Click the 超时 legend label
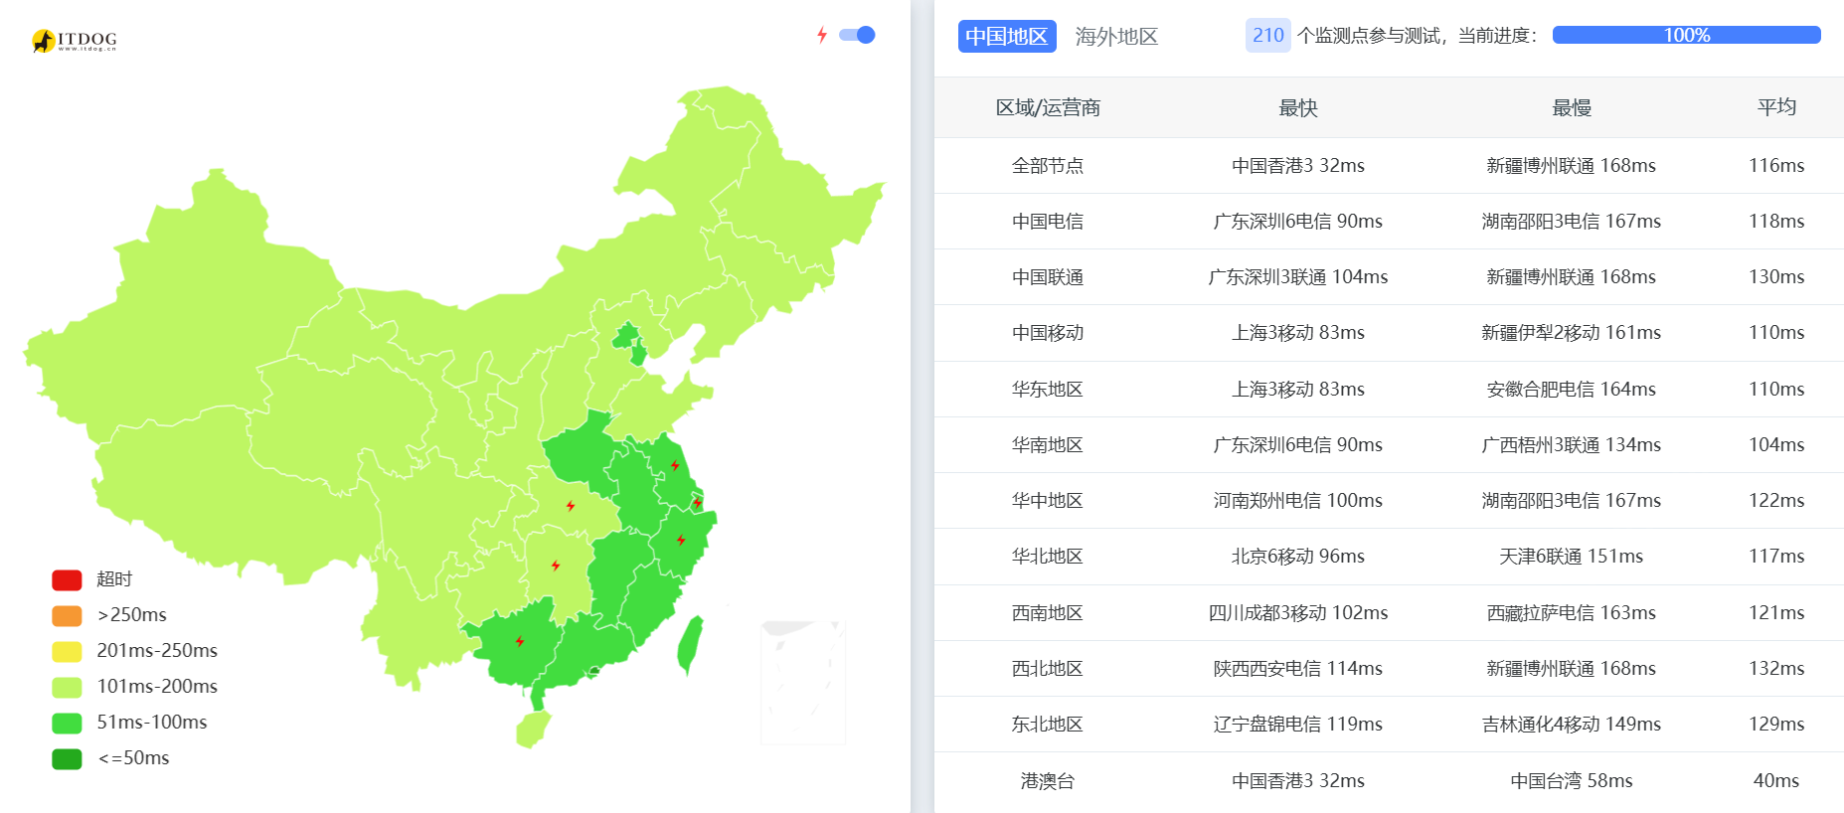 [x=114, y=579]
